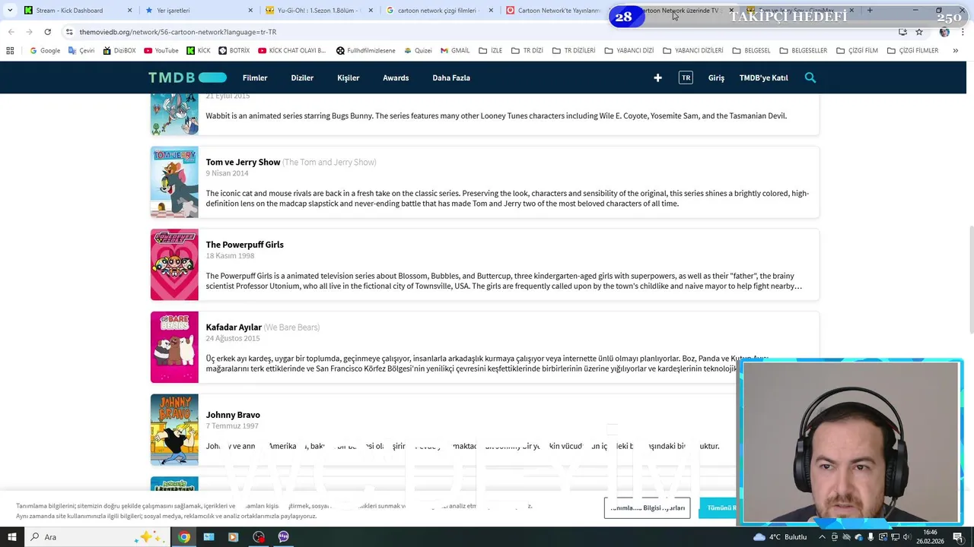Show more bookmarks overflow chevron
This screenshot has height=547, width=974.
tap(955, 50)
